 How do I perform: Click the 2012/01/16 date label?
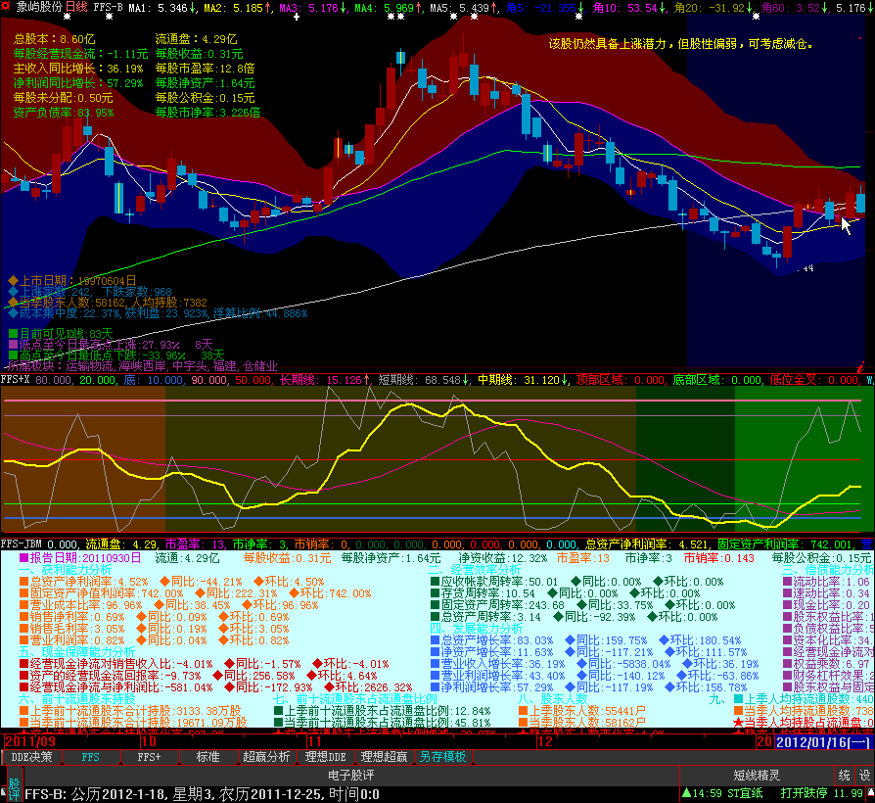tap(822, 742)
